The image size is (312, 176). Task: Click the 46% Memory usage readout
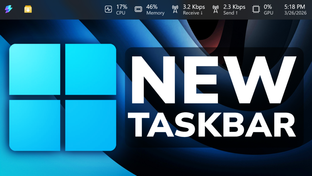click(x=152, y=7)
